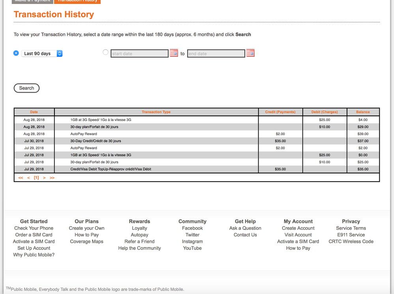Expand the Last 90 days dropdown
The width and height of the screenshot is (394, 294).
[42, 54]
